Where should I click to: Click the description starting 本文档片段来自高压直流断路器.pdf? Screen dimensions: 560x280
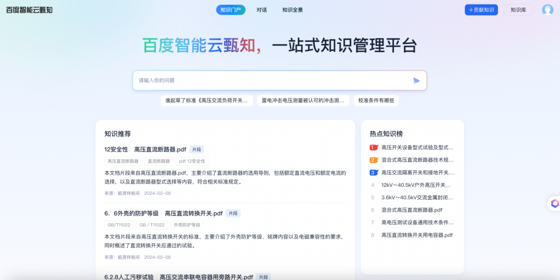226,178
